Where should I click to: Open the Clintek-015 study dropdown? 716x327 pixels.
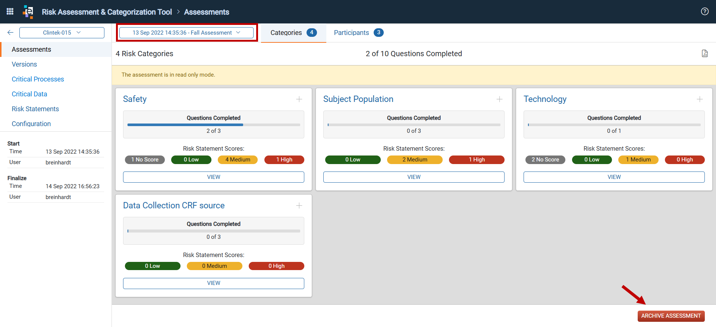point(62,33)
